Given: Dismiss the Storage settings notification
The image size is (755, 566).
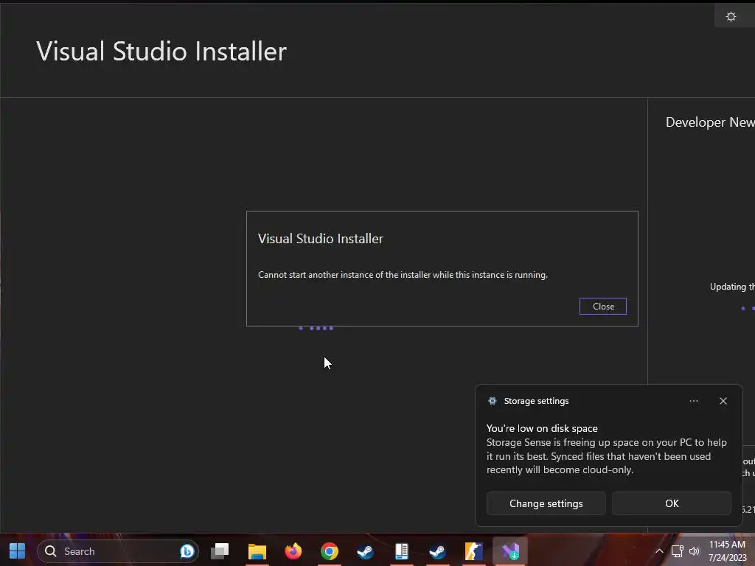Looking at the screenshot, I should [x=723, y=401].
